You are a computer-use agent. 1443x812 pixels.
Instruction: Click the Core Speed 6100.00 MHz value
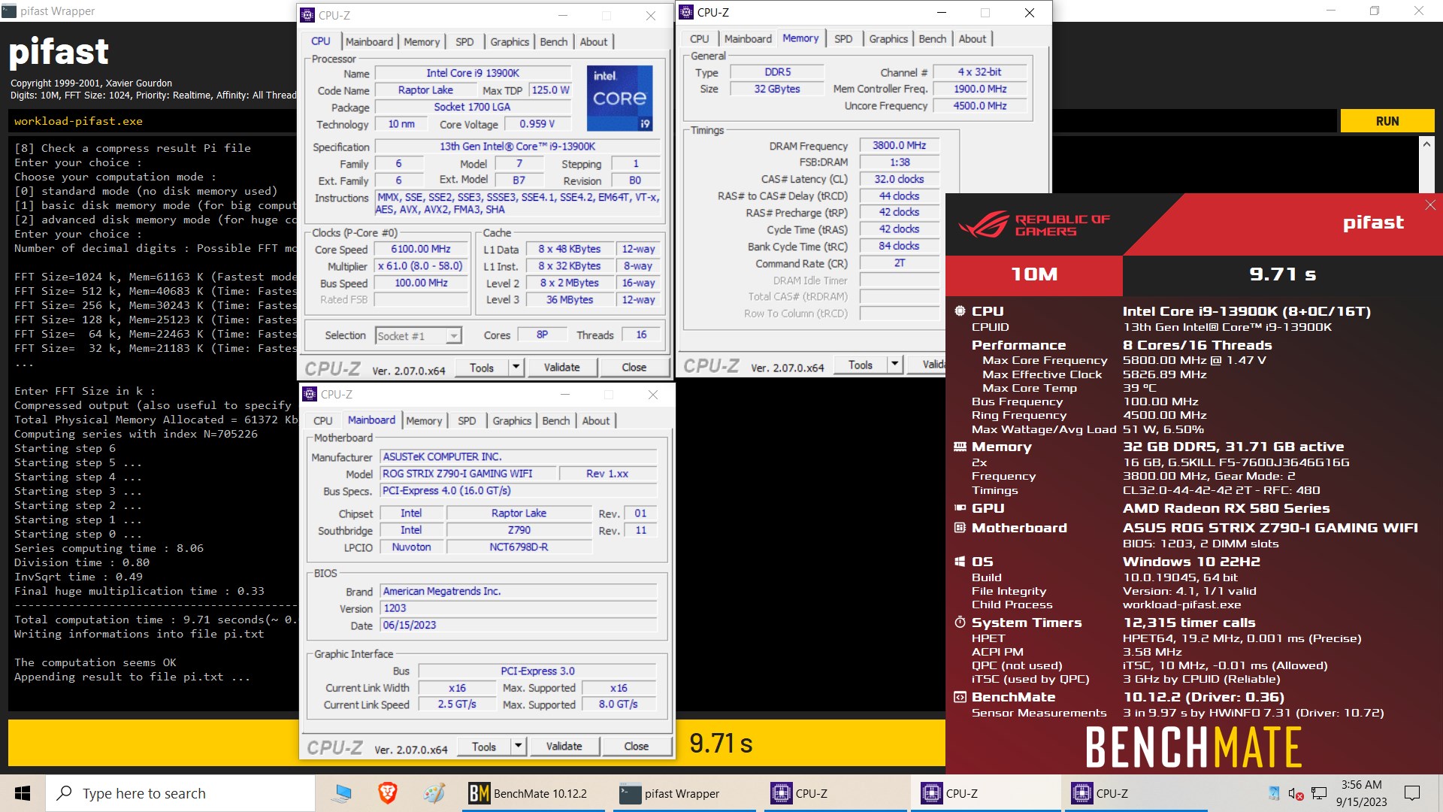[421, 249]
